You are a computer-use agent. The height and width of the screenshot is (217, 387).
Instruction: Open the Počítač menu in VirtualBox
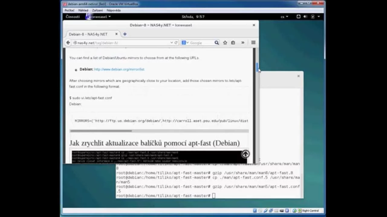(x=69, y=10)
